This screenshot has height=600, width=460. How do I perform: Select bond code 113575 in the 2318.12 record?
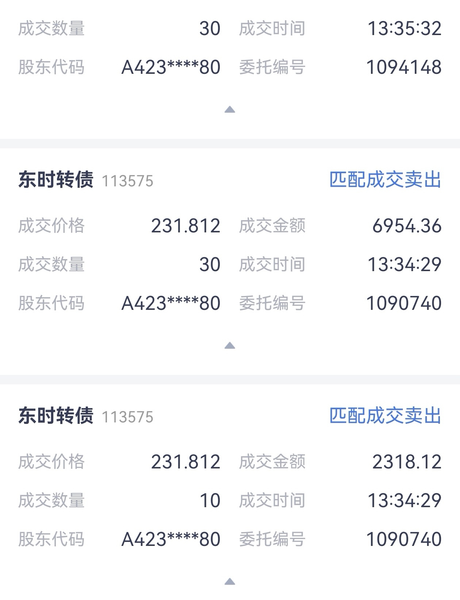127,417
